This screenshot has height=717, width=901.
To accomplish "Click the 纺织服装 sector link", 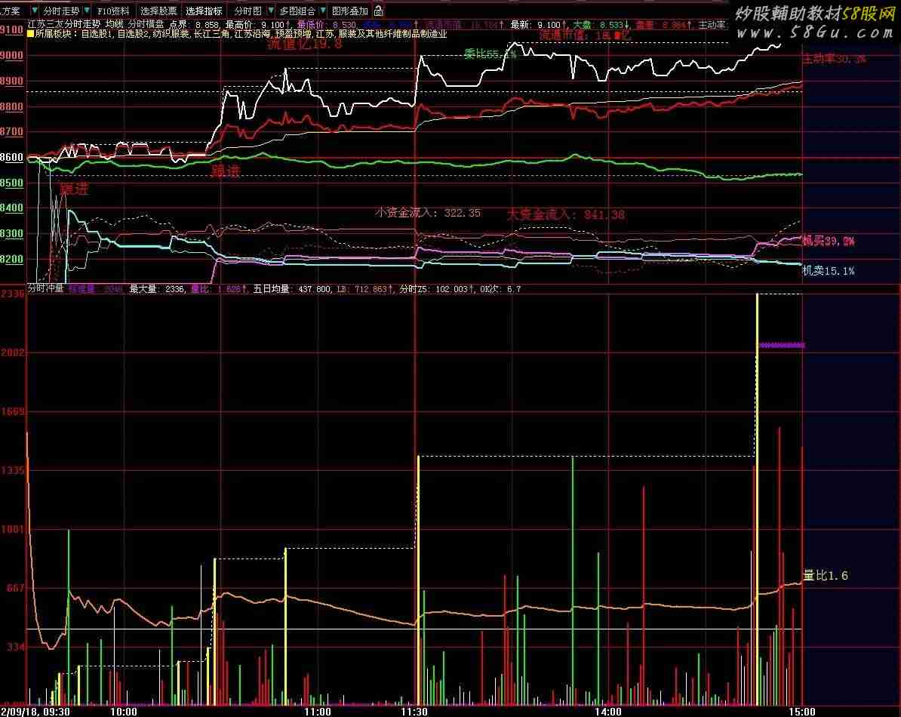I will point(171,34).
